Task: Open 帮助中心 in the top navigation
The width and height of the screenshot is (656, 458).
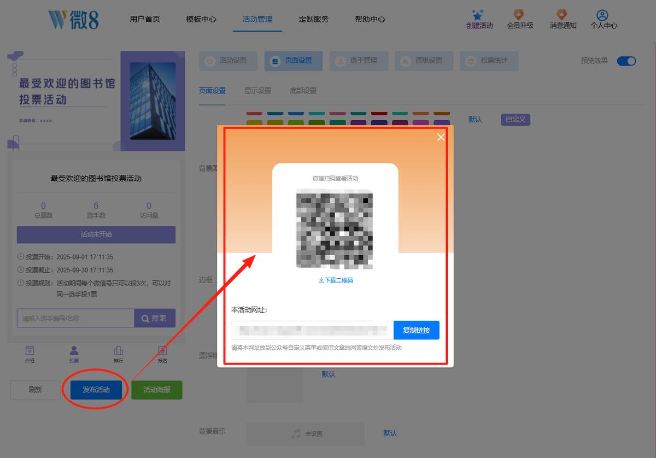Action: click(370, 19)
